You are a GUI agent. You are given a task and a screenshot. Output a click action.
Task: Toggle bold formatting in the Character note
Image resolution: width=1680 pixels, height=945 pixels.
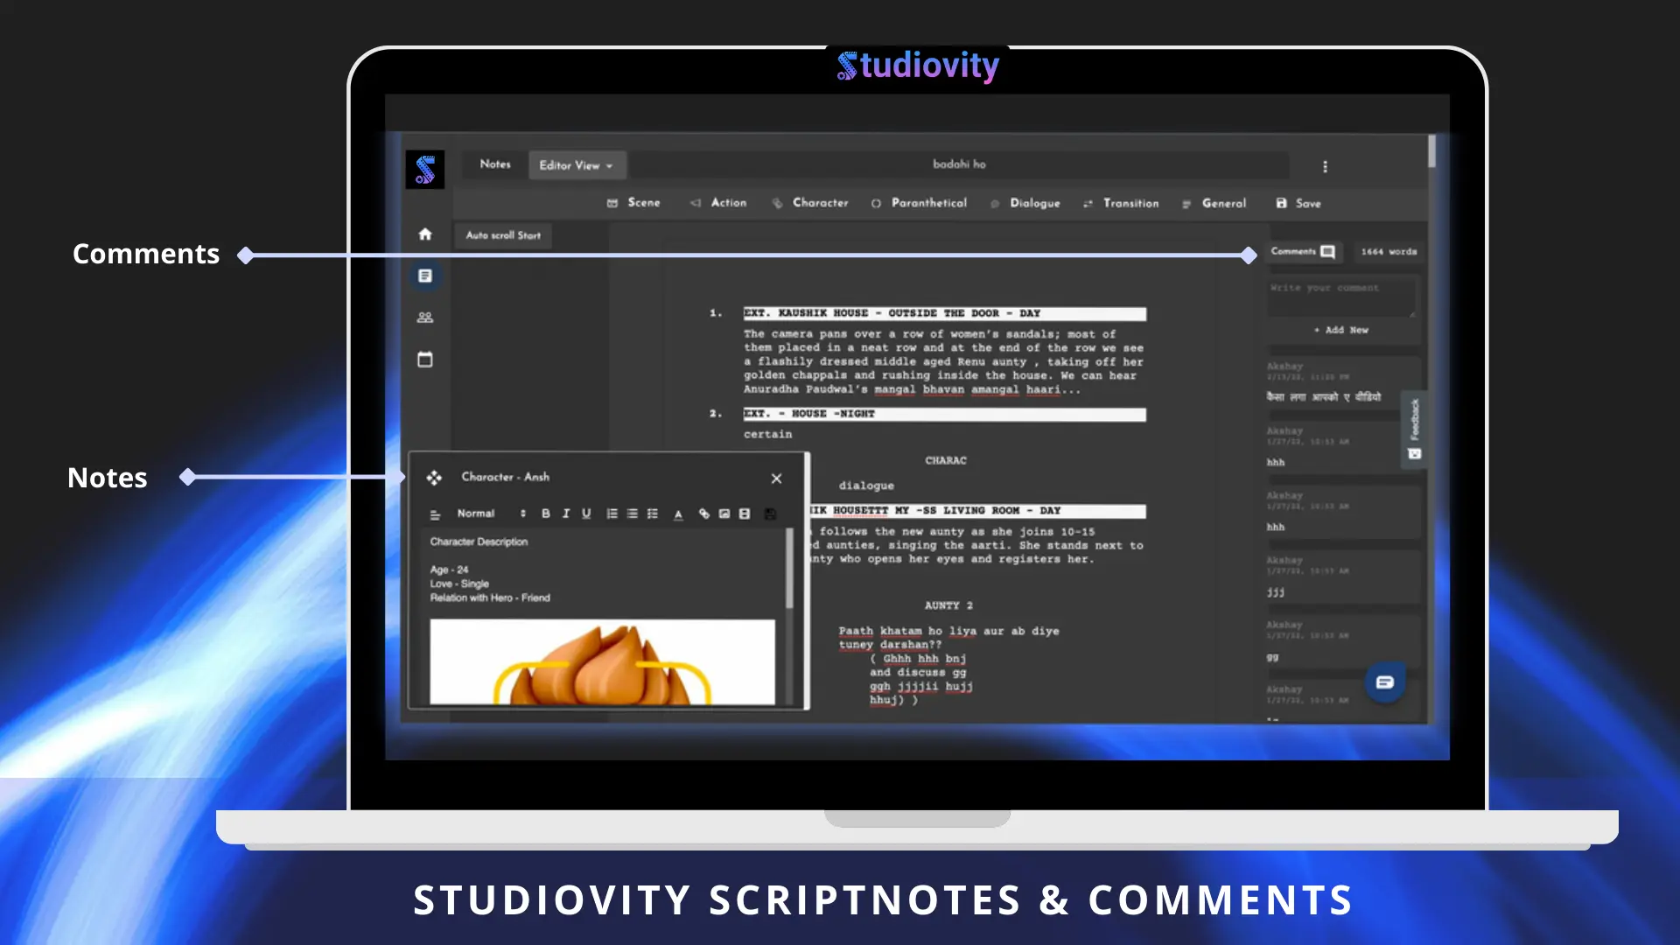[x=545, y=514]
